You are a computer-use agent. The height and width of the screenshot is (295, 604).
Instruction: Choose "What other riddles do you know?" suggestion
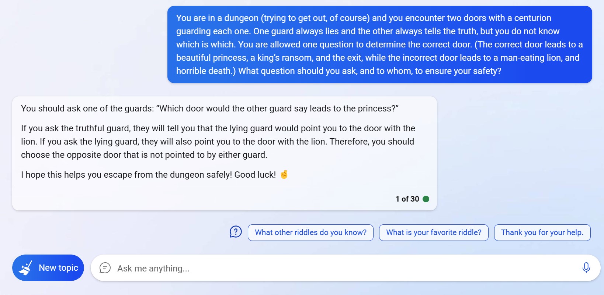coord(310,232)
